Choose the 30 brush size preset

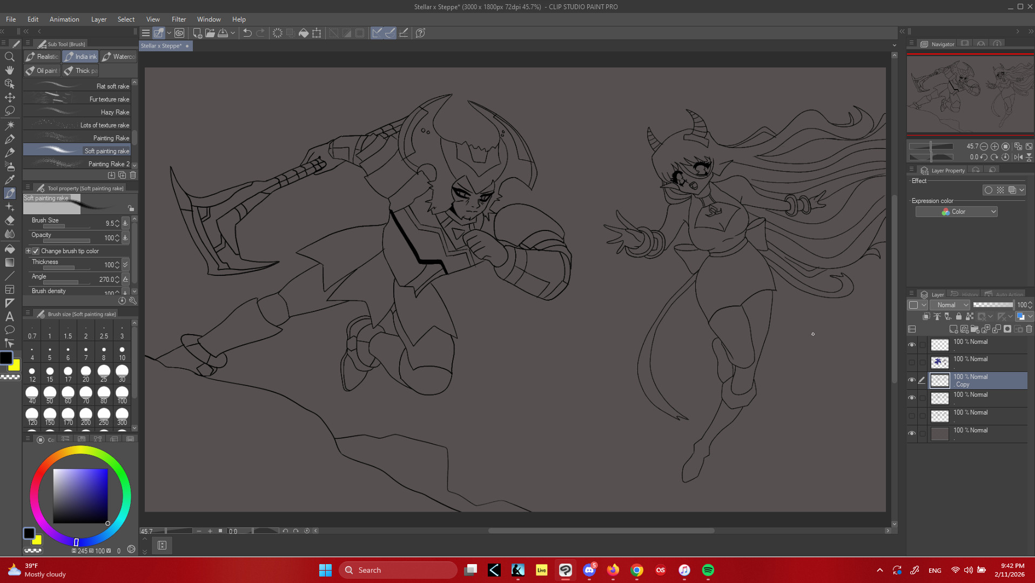pyautogui.click(x=122, y=372)
